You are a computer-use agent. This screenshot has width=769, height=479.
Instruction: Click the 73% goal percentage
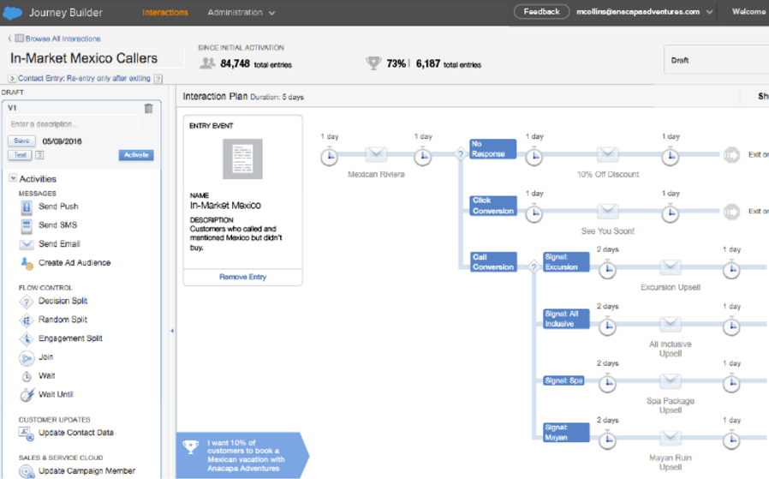tap(396, 63)
